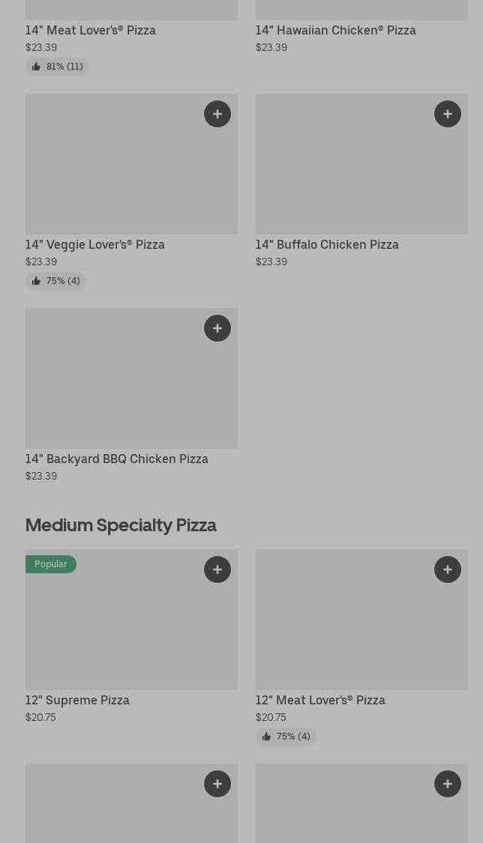
Task: Open 12" Supreme Pizza details
Action: [77, 700]
